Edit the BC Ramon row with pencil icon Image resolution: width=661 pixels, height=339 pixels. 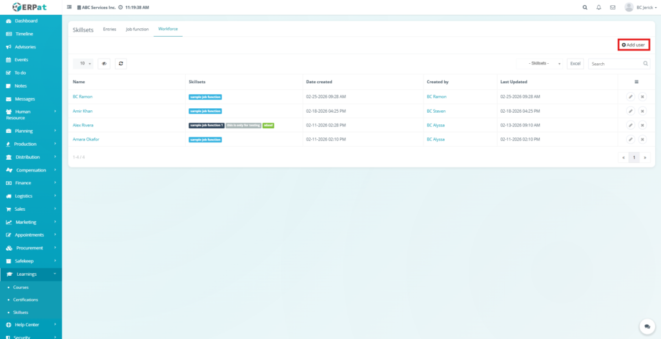[631, 97]
